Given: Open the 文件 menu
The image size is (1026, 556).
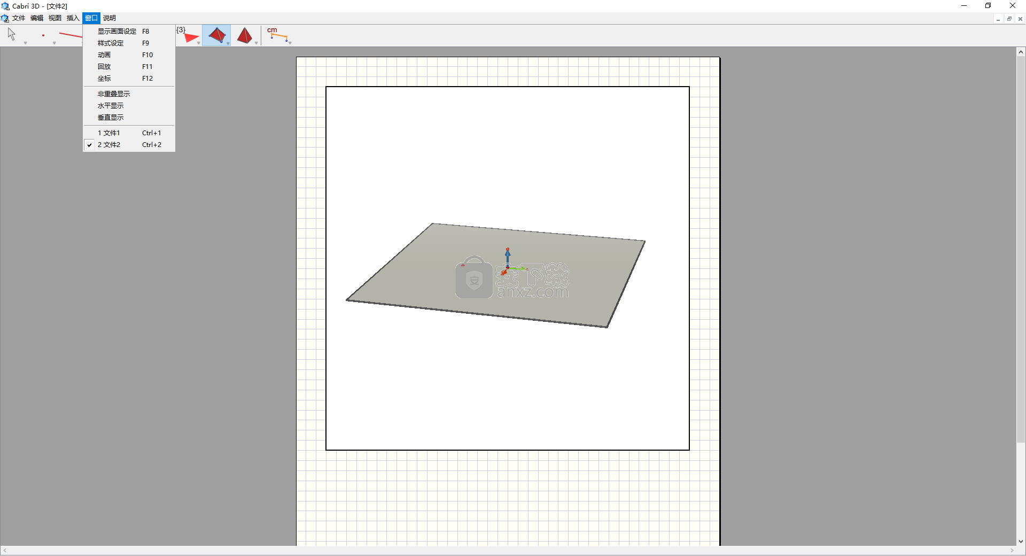Looking at the screenshot, I should point(19,18).
